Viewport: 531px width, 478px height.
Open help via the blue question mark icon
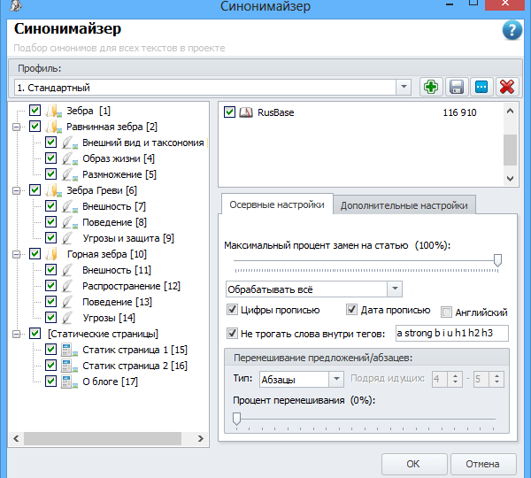point(512,31)
